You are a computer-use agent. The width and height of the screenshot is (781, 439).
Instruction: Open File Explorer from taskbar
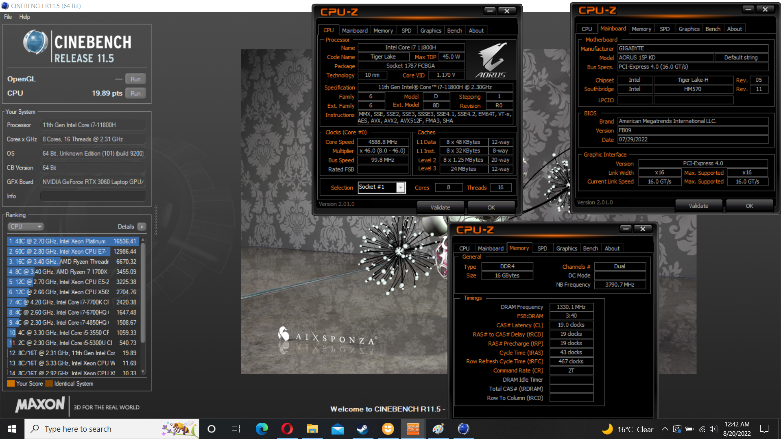point(312,429)
